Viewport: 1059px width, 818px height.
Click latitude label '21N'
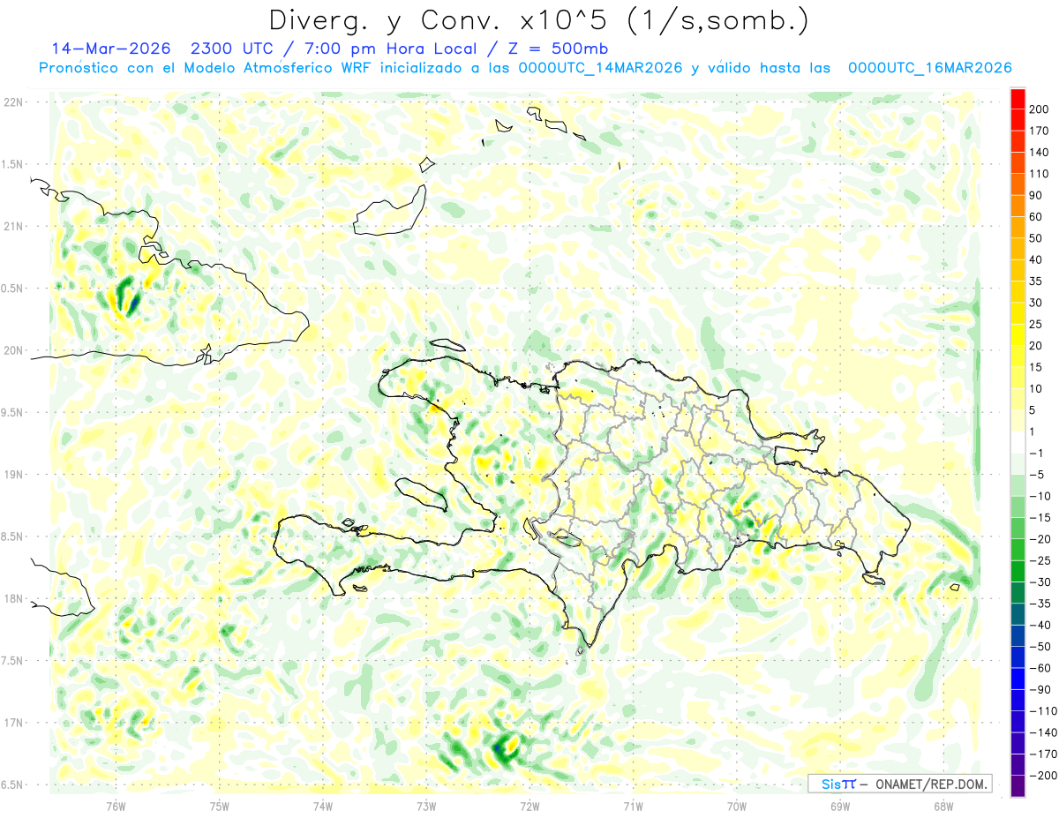[12, 226]
